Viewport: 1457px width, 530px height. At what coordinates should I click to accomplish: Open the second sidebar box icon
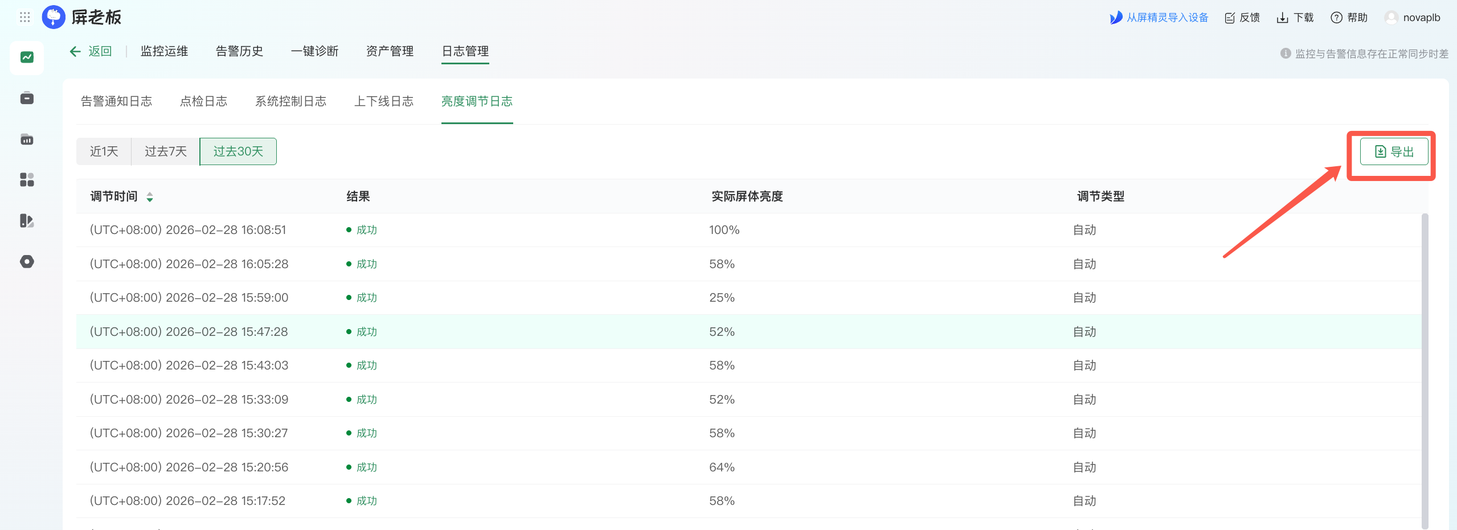tap(27, 98)
